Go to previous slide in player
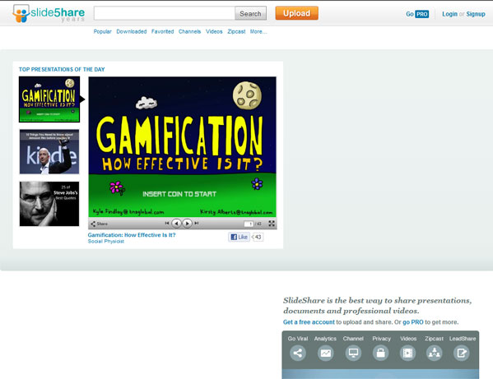This screenshot has width=493, height=379. (x=176, y=224)
